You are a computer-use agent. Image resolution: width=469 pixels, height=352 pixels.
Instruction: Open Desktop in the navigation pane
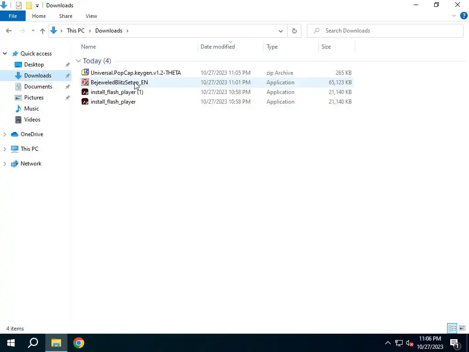(34, 65)
